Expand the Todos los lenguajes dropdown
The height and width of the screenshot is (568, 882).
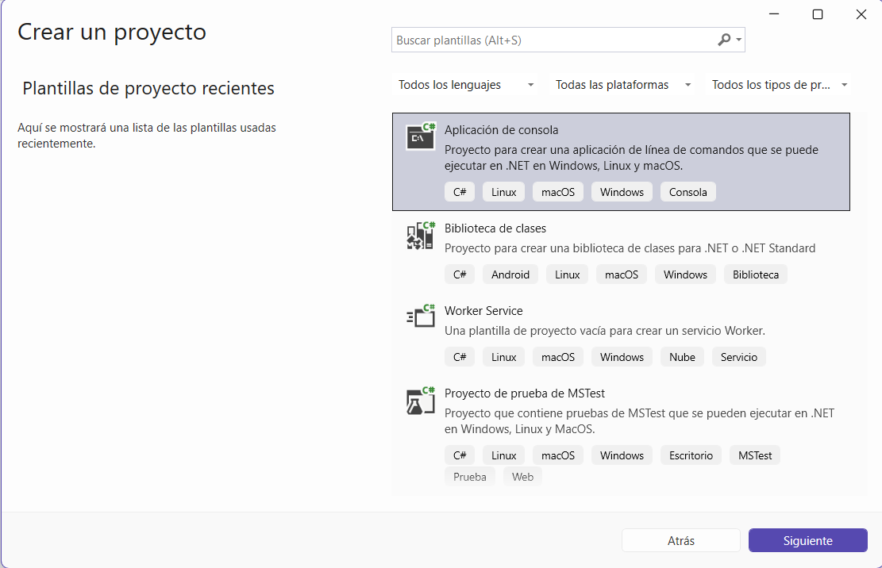pos(464,85)
